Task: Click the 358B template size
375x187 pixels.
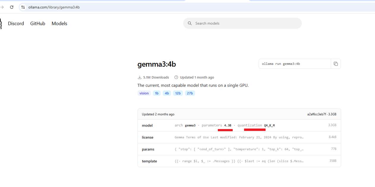Action: click(333, 161)
